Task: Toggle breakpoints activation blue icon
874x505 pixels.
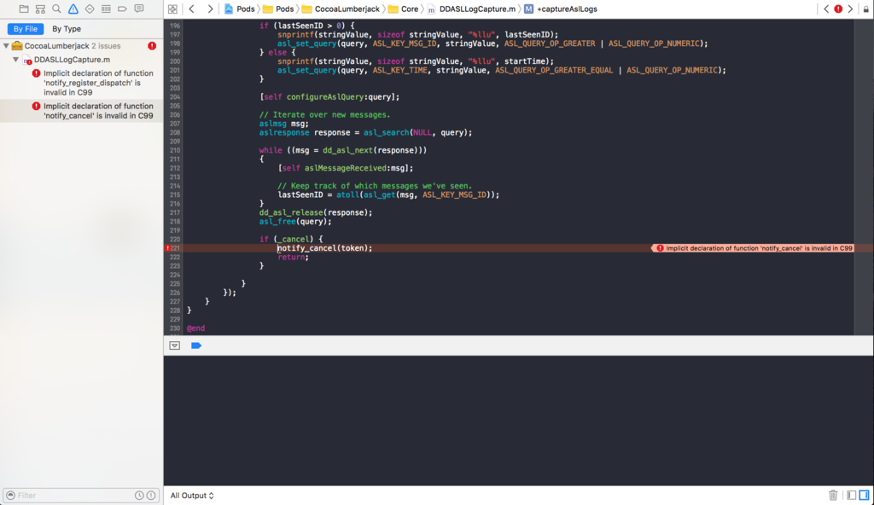Action: pyautogui.click(x=196, y=345)
